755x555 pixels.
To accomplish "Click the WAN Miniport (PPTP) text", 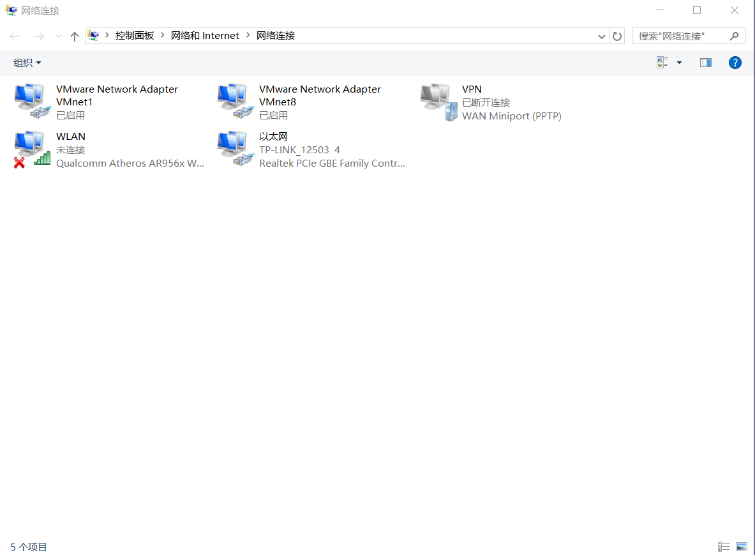I will (511, 116).
